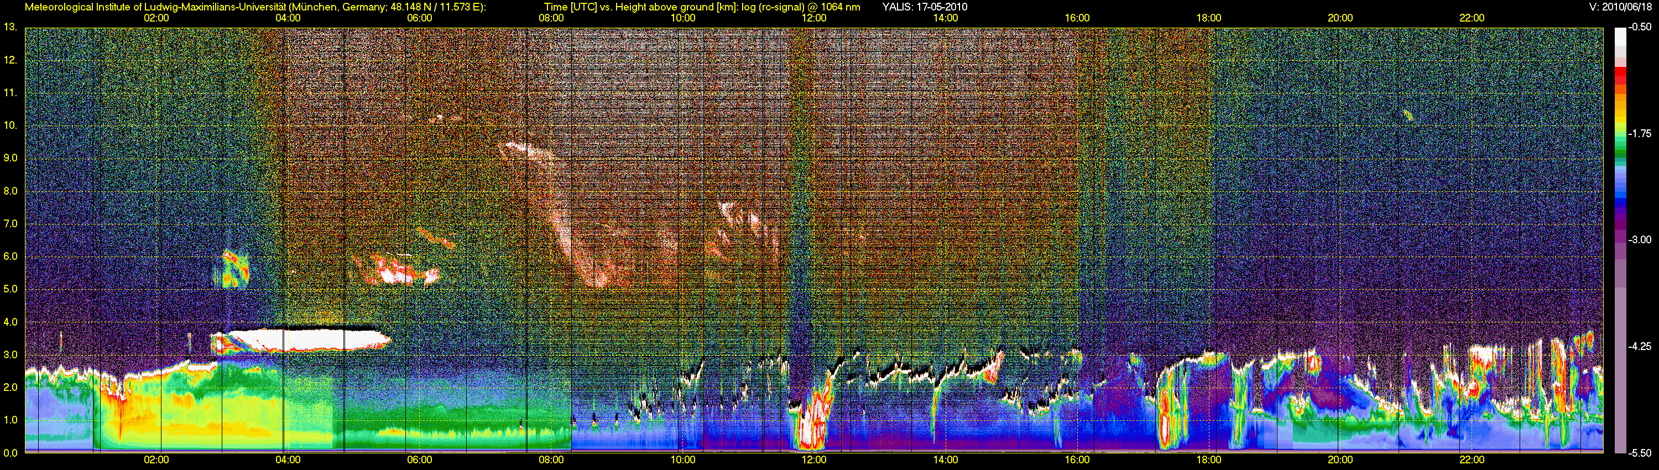Click the 10:00 label on the top time axis
Viewport: 1659px width, 470px height.
click(x=682, y=18)
